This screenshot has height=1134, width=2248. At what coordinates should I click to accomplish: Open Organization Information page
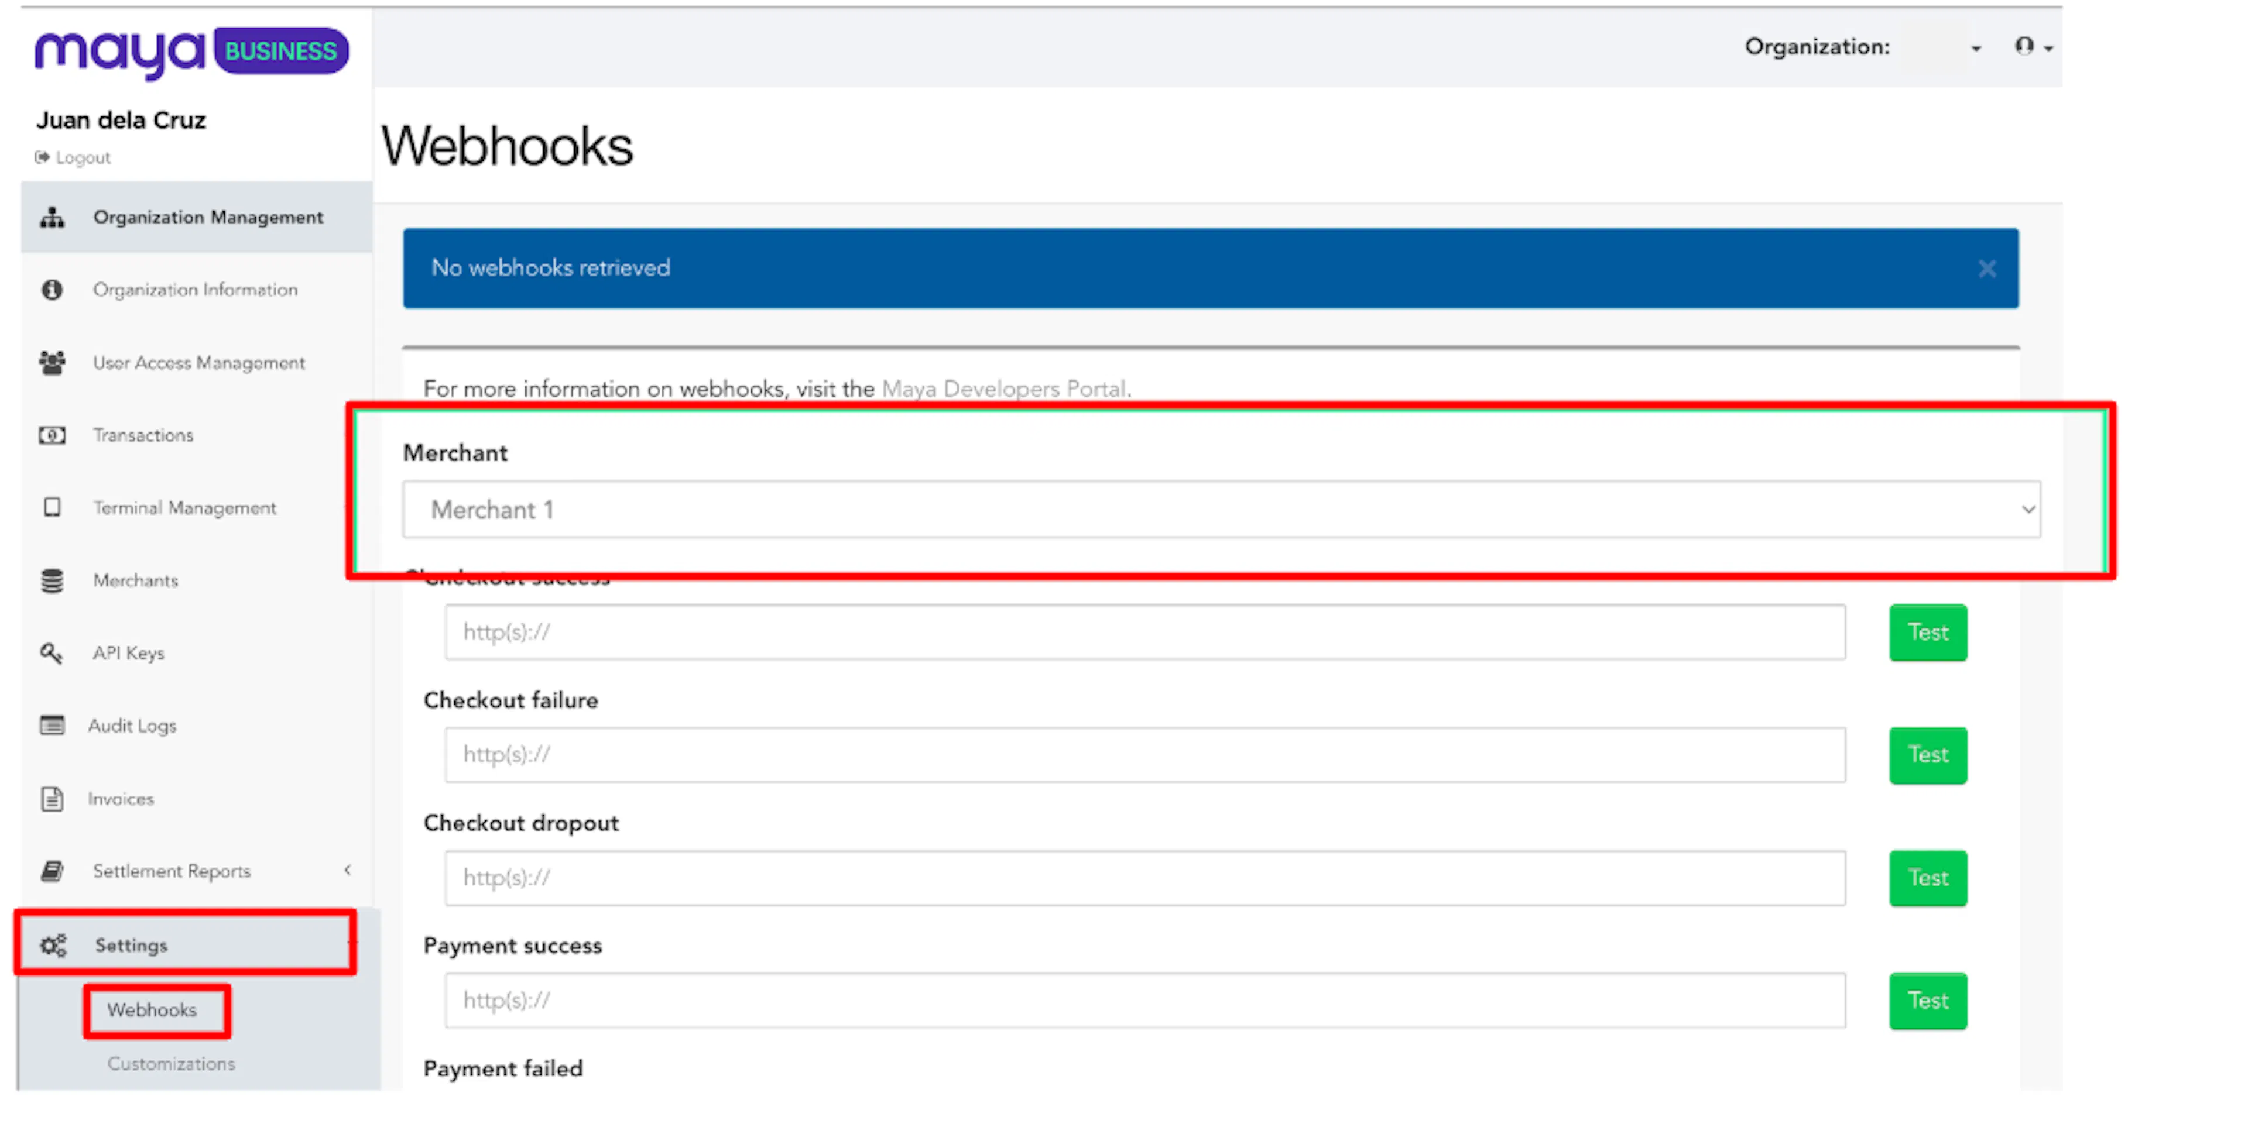(x=196, y=290)
